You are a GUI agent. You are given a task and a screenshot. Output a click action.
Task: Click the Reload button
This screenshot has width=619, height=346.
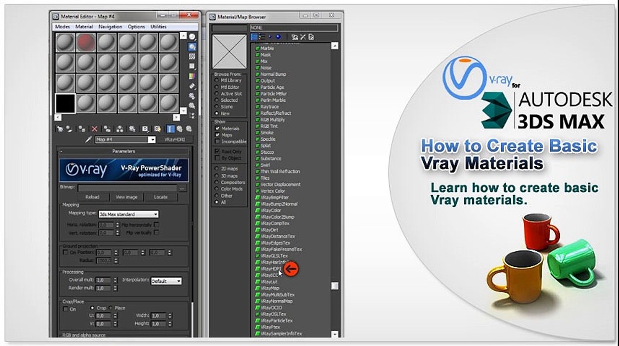pyautogui.click(x=92, y=197)
